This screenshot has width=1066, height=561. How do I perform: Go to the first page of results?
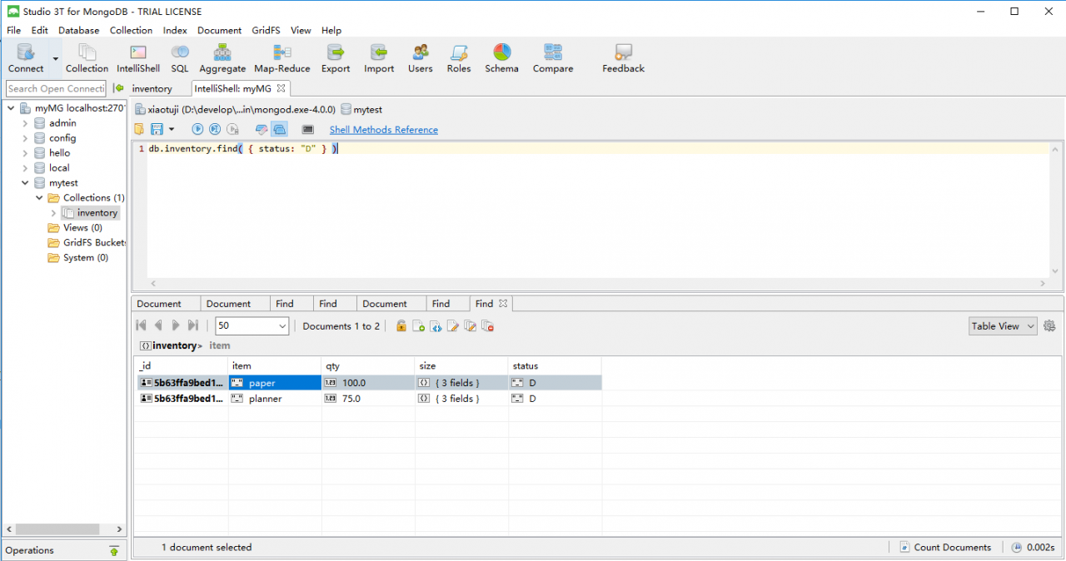pyautogui.click(x=141, y=325)
